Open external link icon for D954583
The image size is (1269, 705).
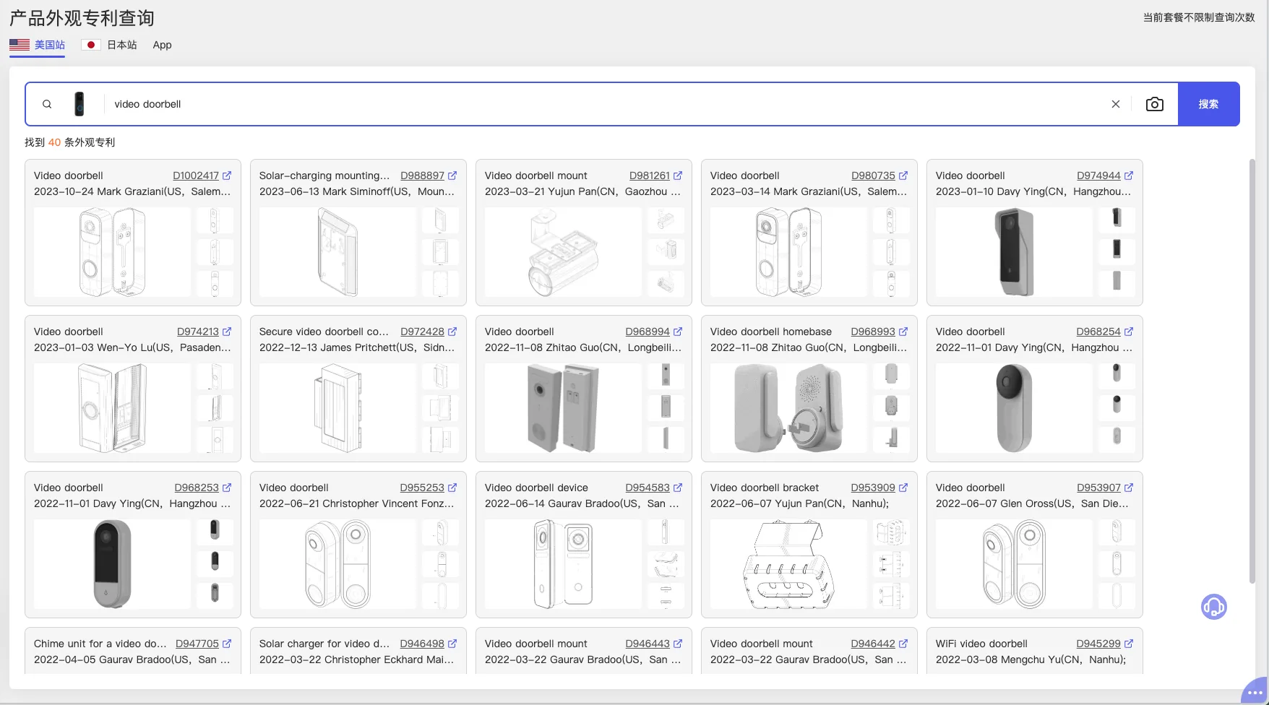tap(678, 488)
